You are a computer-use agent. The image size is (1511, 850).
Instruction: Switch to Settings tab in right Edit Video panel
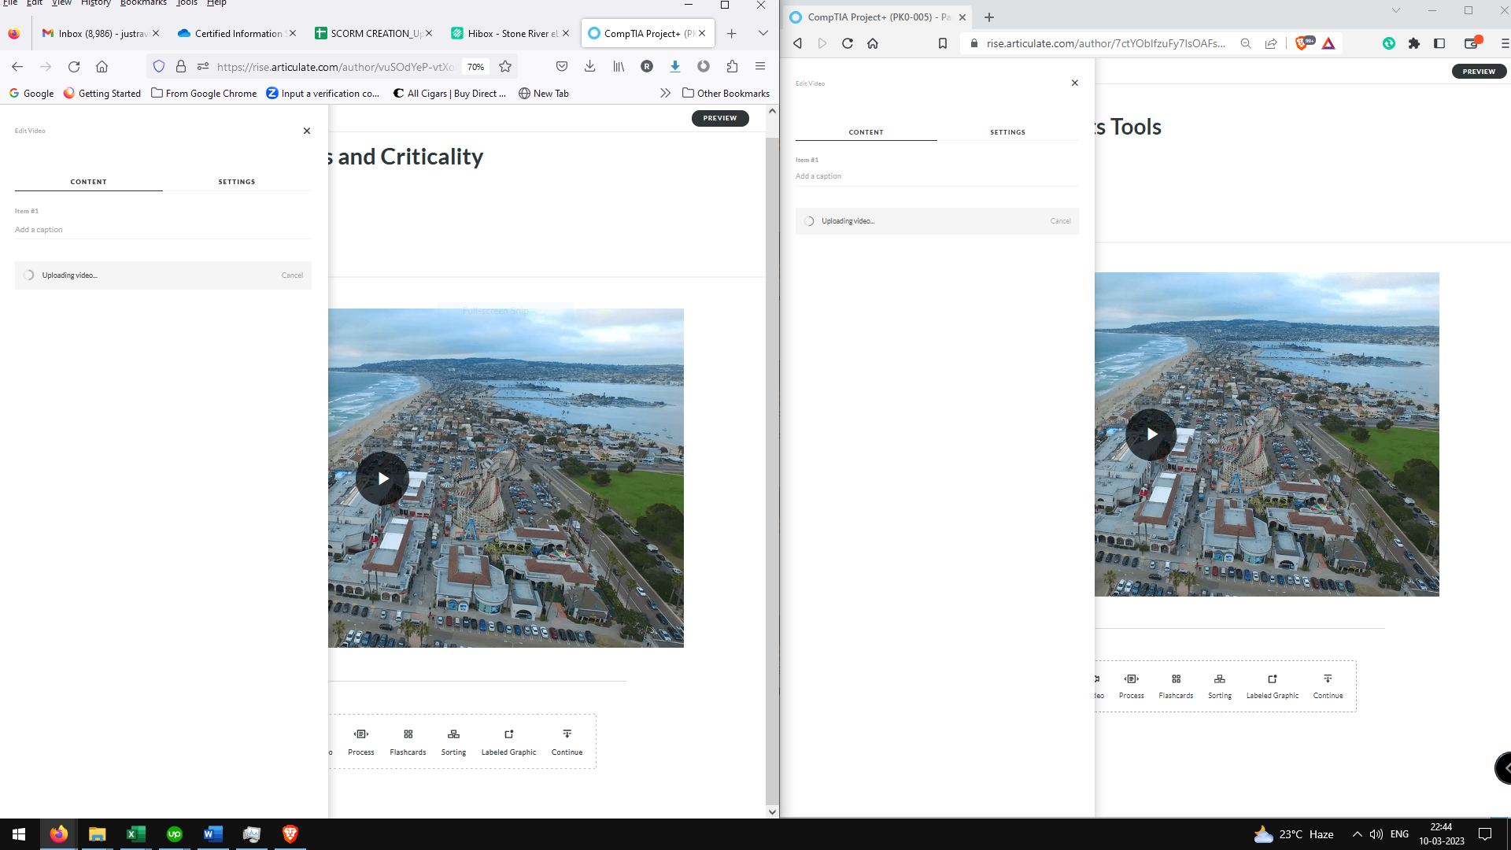(x=1007, y=132)
